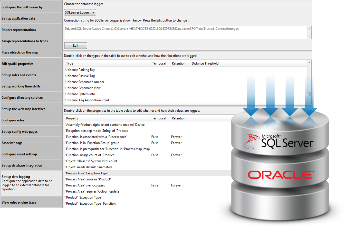Select the Ubisense Passive Tag row
345x229 pixels.
[185, 76]
